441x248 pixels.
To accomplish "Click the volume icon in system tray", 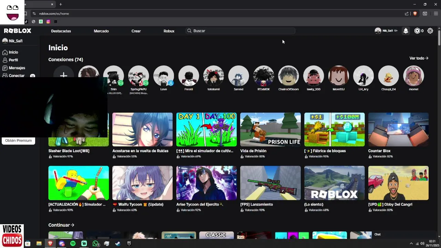I will point(422,244).
